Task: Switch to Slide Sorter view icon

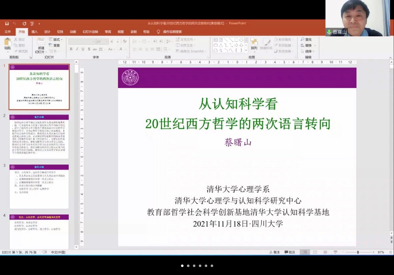Action: (x=315, y=252)
